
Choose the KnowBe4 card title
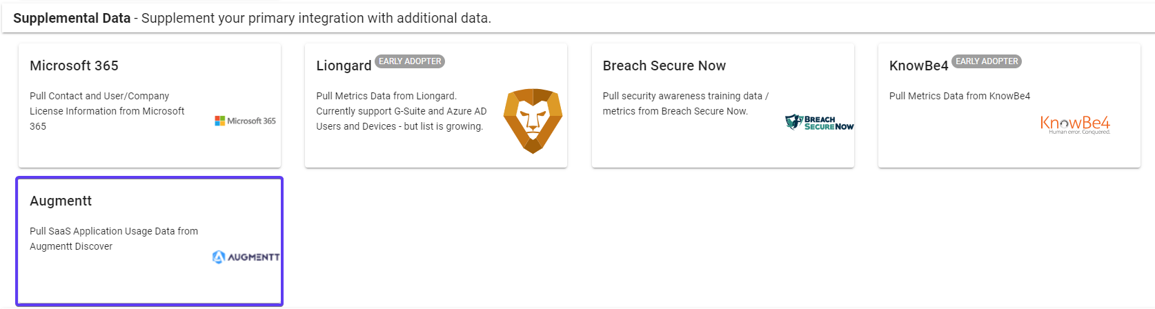918,66
